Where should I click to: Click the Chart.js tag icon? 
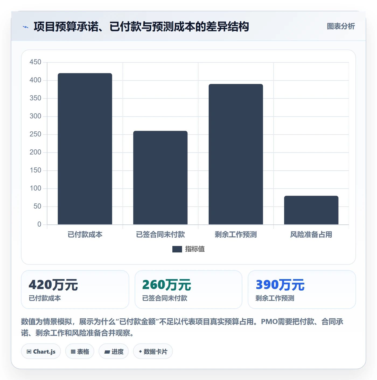pos(29,352)
